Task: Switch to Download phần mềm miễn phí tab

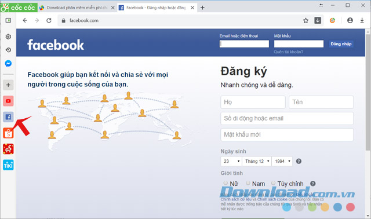Action: pyautogui.click(x=77, y=8)
